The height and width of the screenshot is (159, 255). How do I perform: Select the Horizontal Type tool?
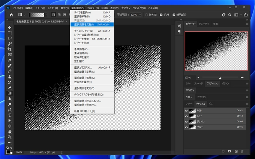[10, 115]
